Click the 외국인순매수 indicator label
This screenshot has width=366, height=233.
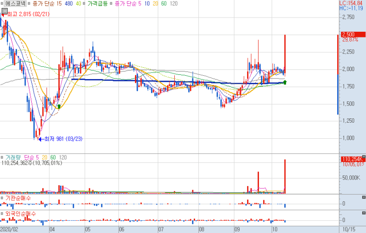(x=20, y=214)
